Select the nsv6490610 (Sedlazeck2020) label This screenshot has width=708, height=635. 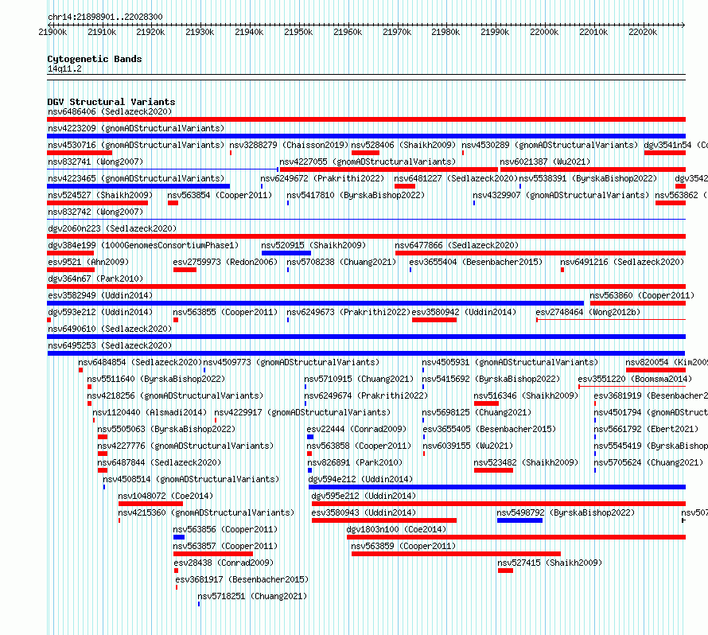click(110, 329)
